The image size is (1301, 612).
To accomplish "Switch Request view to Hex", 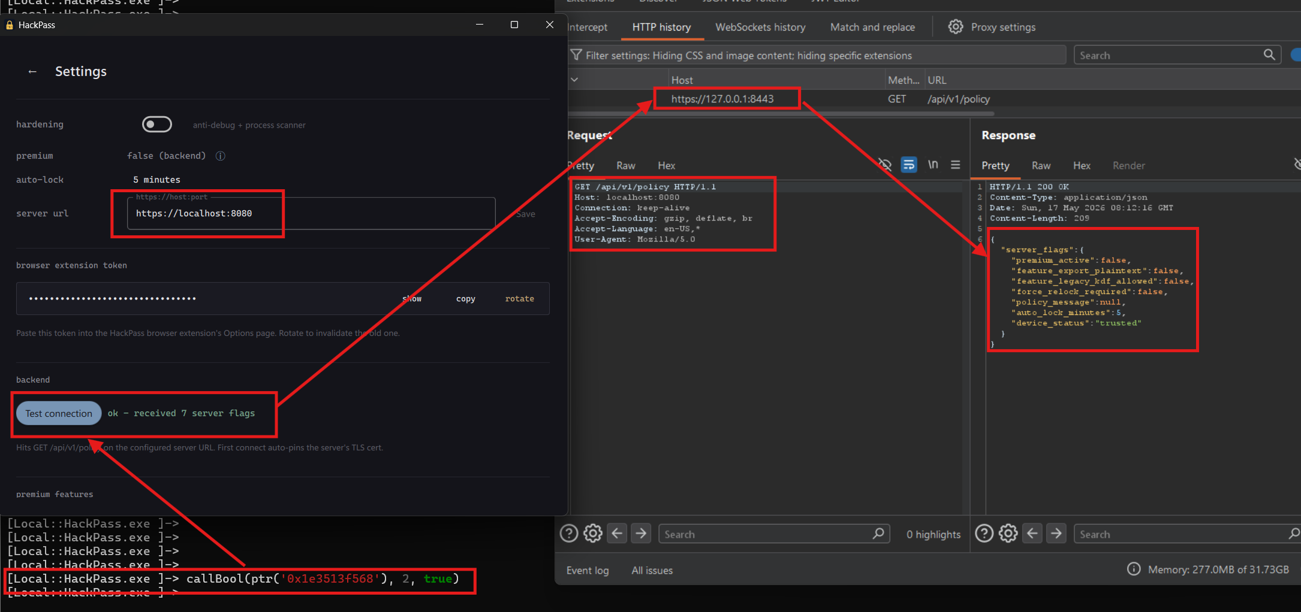I will pos(666,166).
